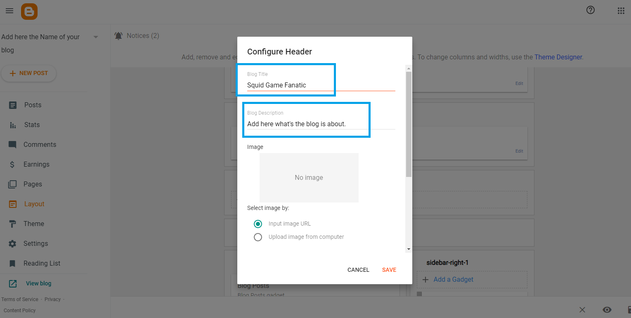Click the View blog link
The height and width of the screenshot is (318, 631).
pyautogui.click(x=39, y=284)
